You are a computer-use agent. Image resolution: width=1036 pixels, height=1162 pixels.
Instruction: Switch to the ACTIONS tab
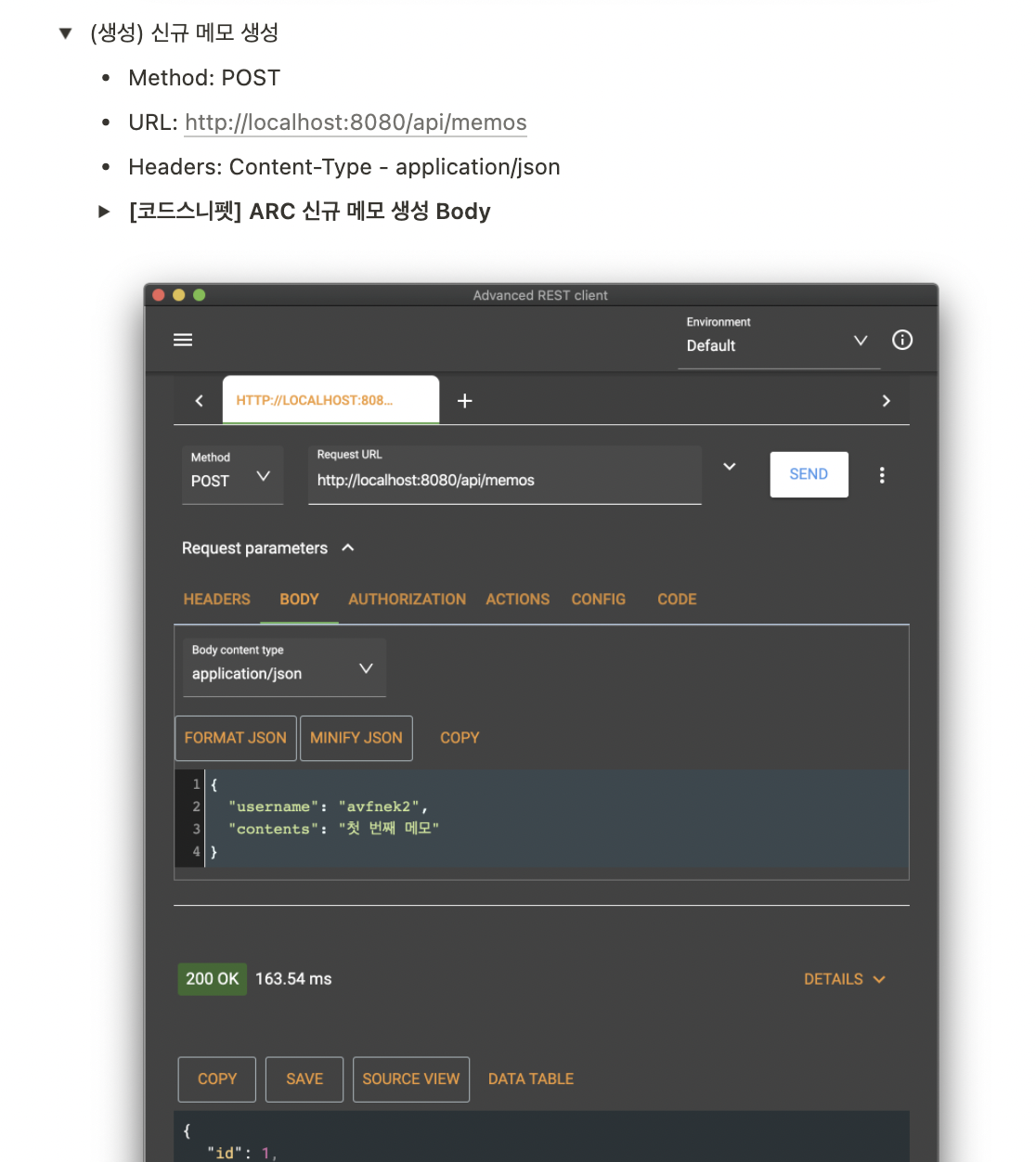(517, 600)
